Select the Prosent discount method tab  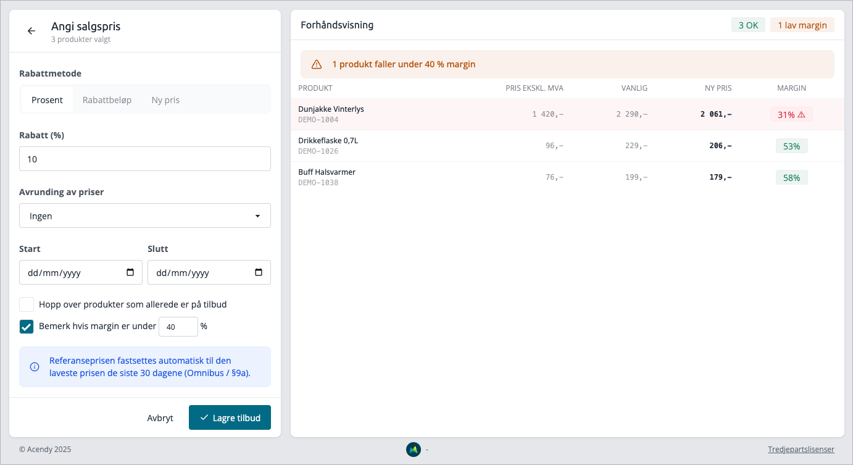click(48, 99)
